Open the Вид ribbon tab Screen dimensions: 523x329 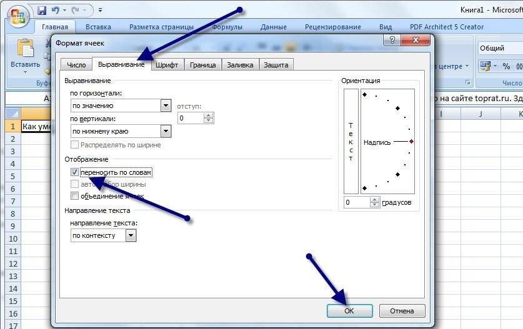point(386,27)
